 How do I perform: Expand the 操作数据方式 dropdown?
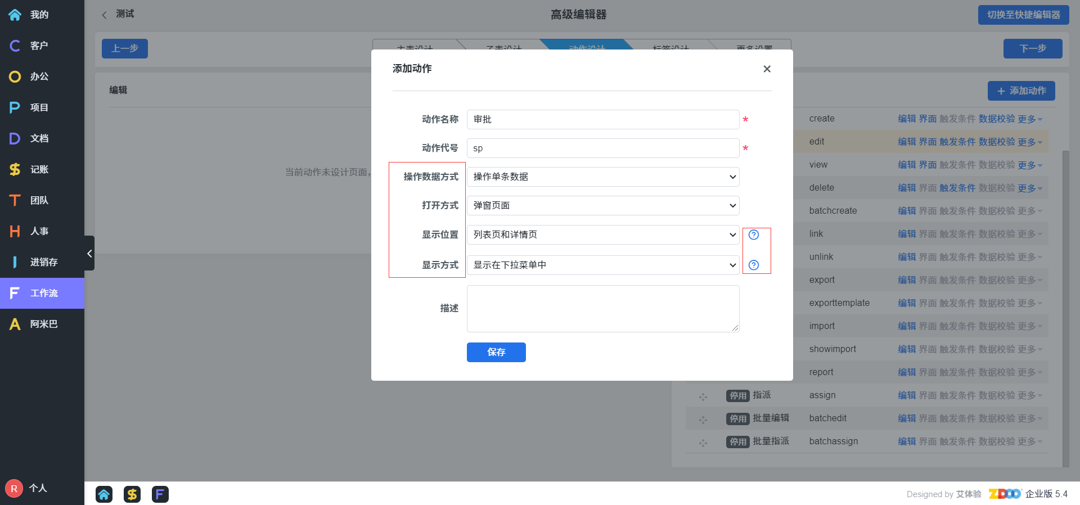tap(602, 177)
